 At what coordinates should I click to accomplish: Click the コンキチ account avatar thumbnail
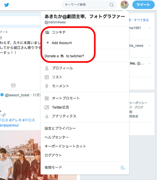(47, 32)
